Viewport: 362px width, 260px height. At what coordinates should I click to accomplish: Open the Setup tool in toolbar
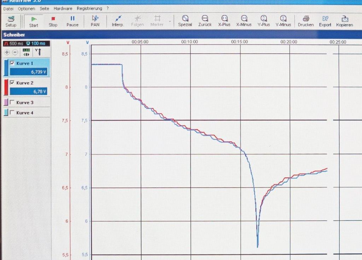tap(11, 21)
